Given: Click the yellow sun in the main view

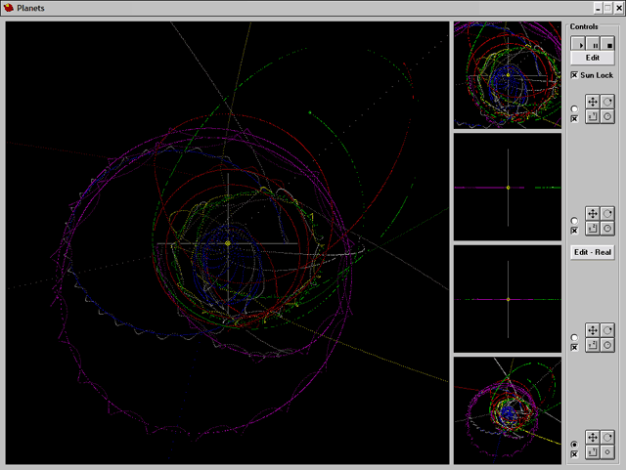Looking at the screenshot, I should click(228, 243).
